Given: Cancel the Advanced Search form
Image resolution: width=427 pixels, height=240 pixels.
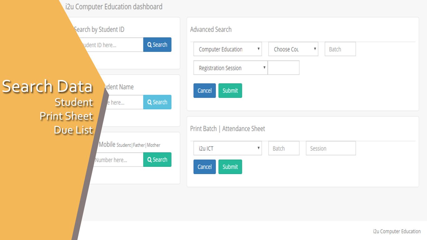Looking at the screenshot, I should (x=204, y=91).
